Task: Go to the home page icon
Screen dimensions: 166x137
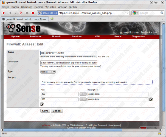Action: tap(33, 13)
